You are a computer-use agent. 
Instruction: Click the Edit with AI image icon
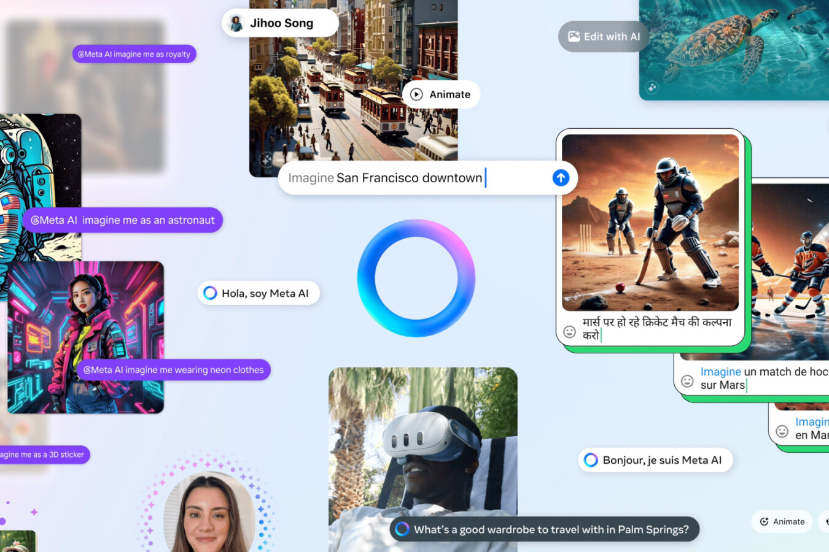click(574, 37)
